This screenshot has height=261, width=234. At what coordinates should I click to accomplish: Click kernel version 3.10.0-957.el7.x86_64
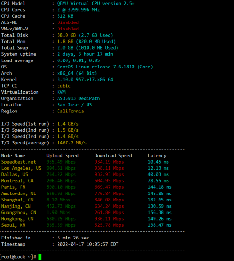click(x=85, y=79)
